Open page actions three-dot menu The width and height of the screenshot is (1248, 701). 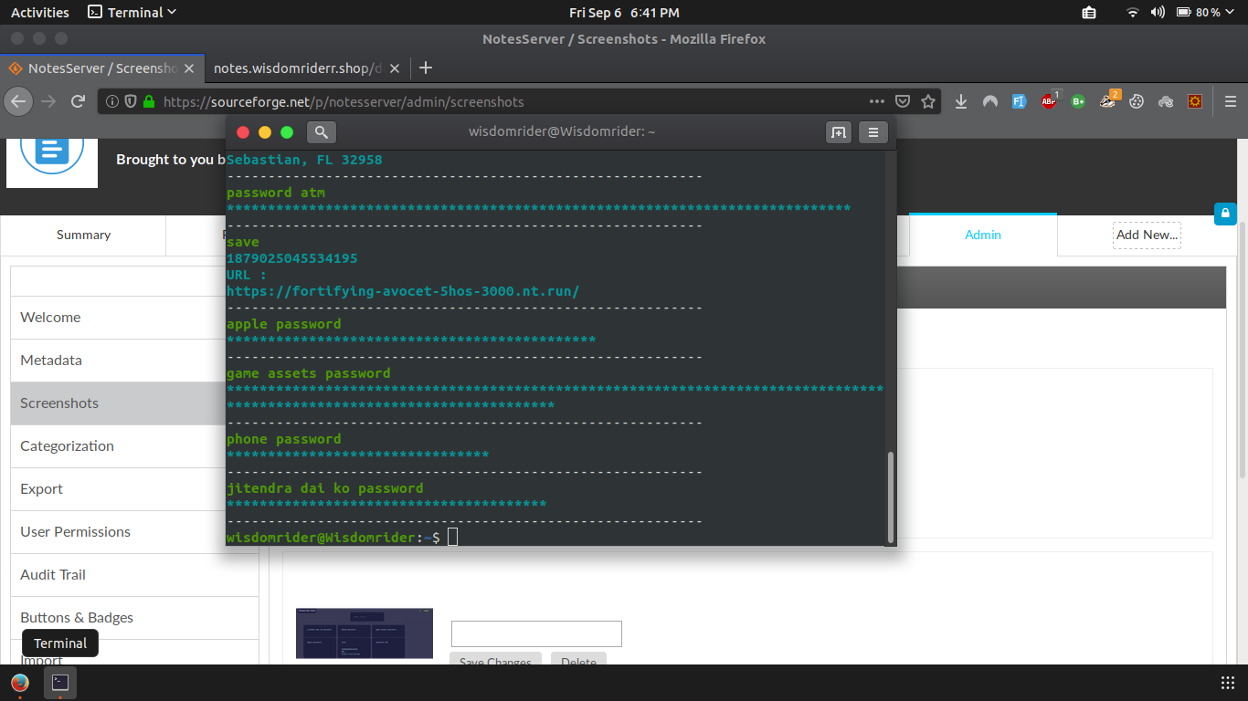click(877, 101)
